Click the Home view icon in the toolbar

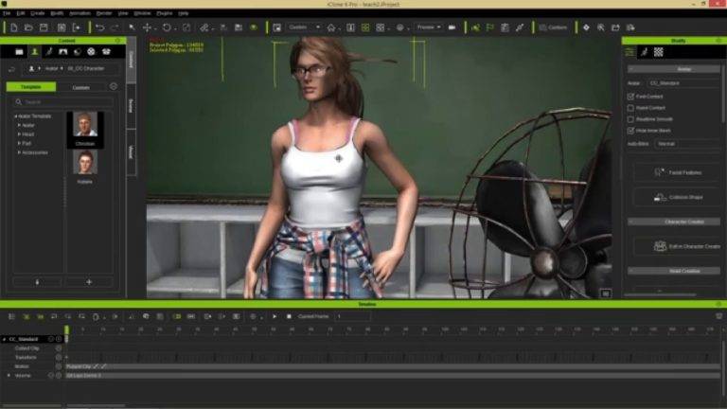tap(331, 27)
